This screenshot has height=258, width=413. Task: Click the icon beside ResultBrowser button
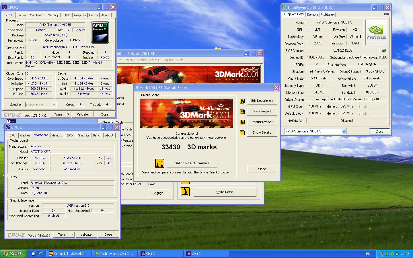[x=242, y=122]
